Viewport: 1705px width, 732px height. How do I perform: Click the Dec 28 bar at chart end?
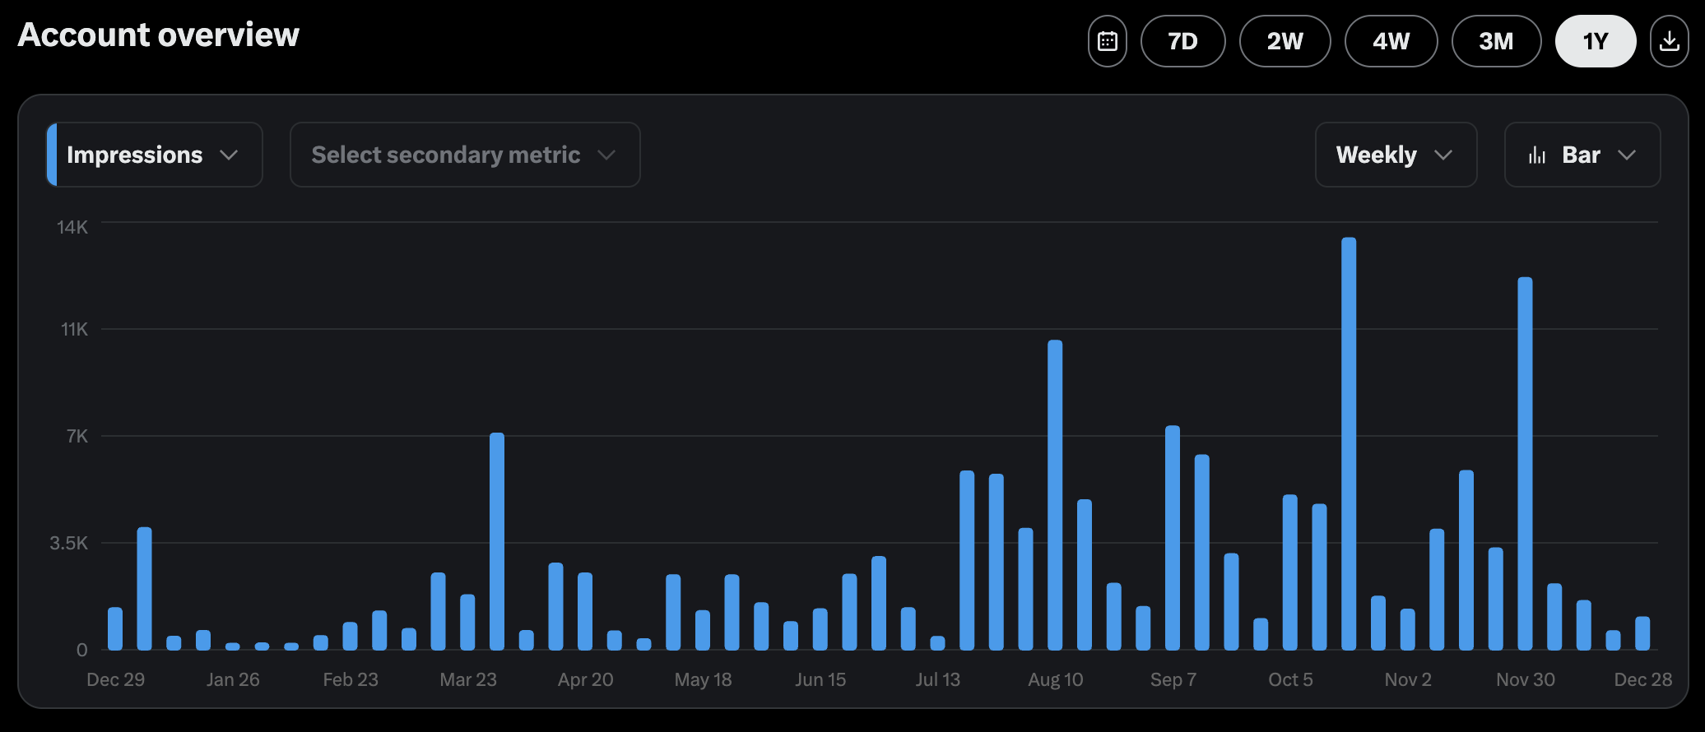coord(1642,633)
